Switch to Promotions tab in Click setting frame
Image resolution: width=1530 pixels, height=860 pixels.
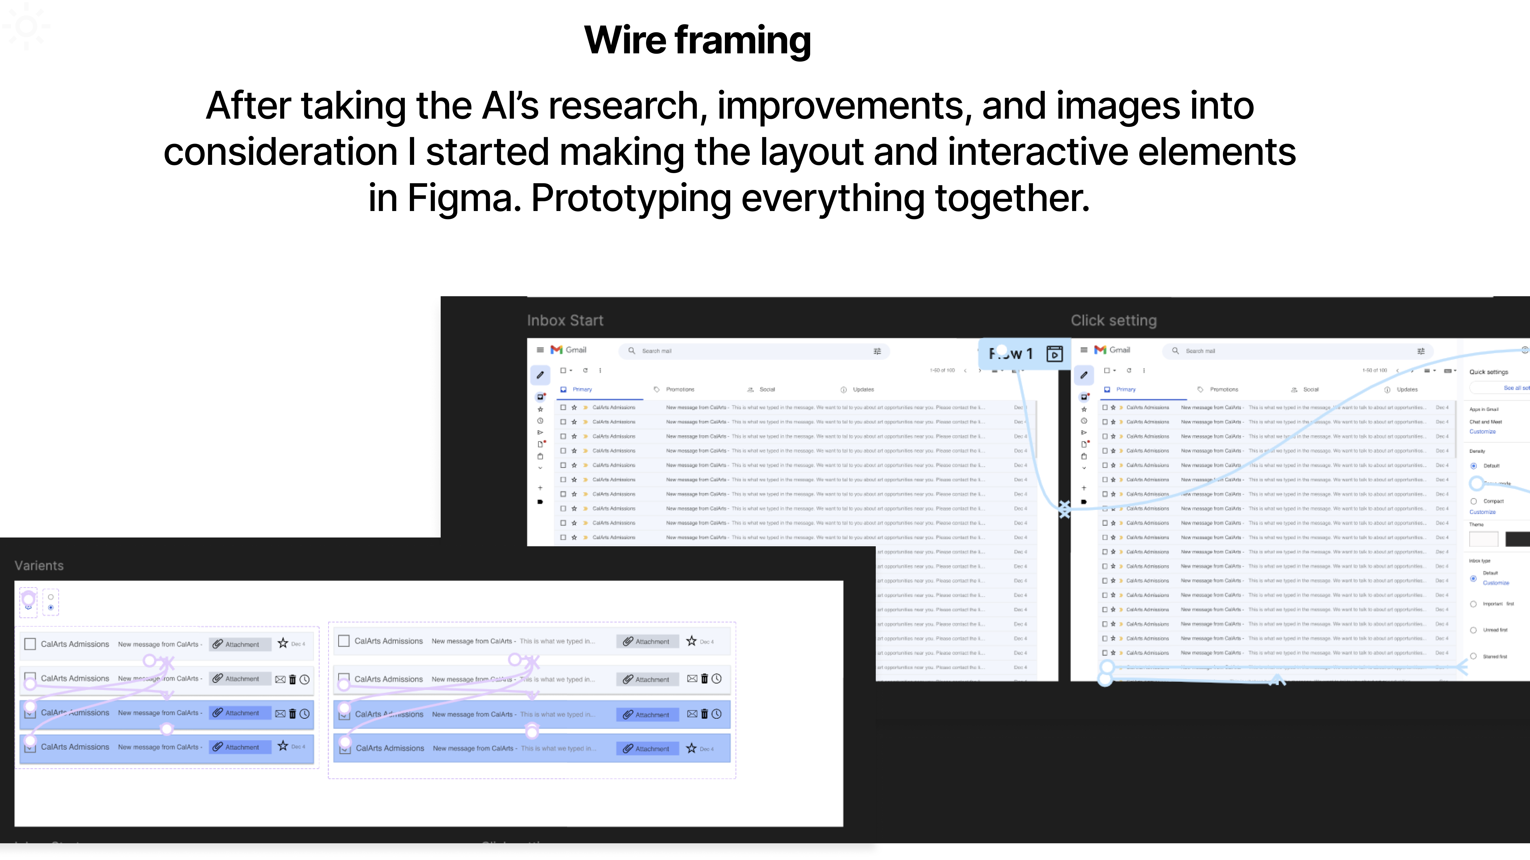coord(1218,389)
